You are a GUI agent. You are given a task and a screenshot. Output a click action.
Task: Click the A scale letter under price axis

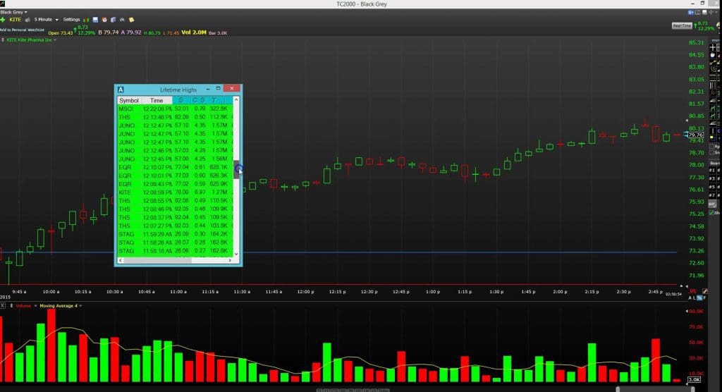coord(690,298)
